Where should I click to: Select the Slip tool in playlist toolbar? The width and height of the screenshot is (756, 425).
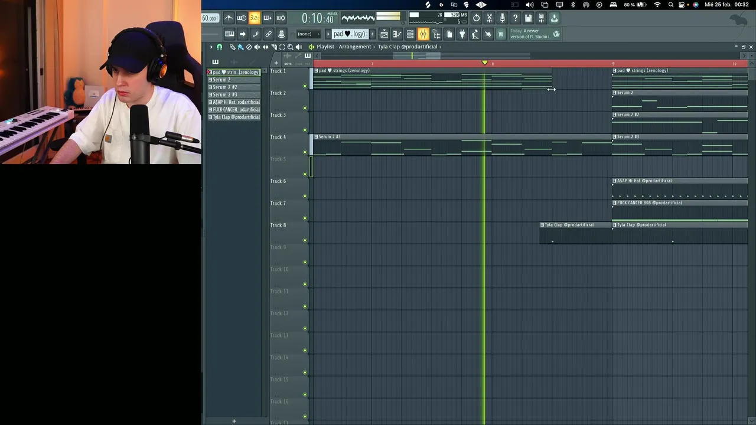coord(265,47)
